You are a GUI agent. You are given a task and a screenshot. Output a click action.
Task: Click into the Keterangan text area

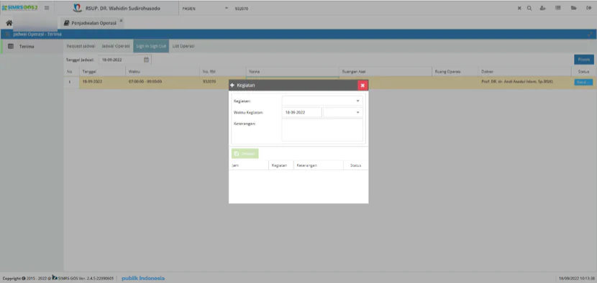click(322, 130)
